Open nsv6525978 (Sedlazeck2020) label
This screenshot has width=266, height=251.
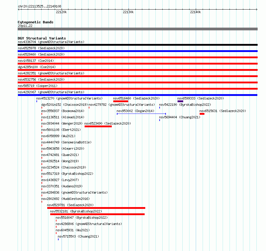coord(41,48)
